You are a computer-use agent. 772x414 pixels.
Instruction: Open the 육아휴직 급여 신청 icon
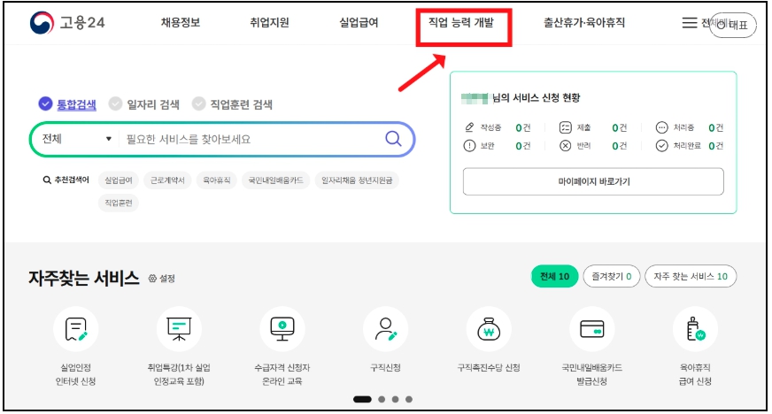[695, 329]
